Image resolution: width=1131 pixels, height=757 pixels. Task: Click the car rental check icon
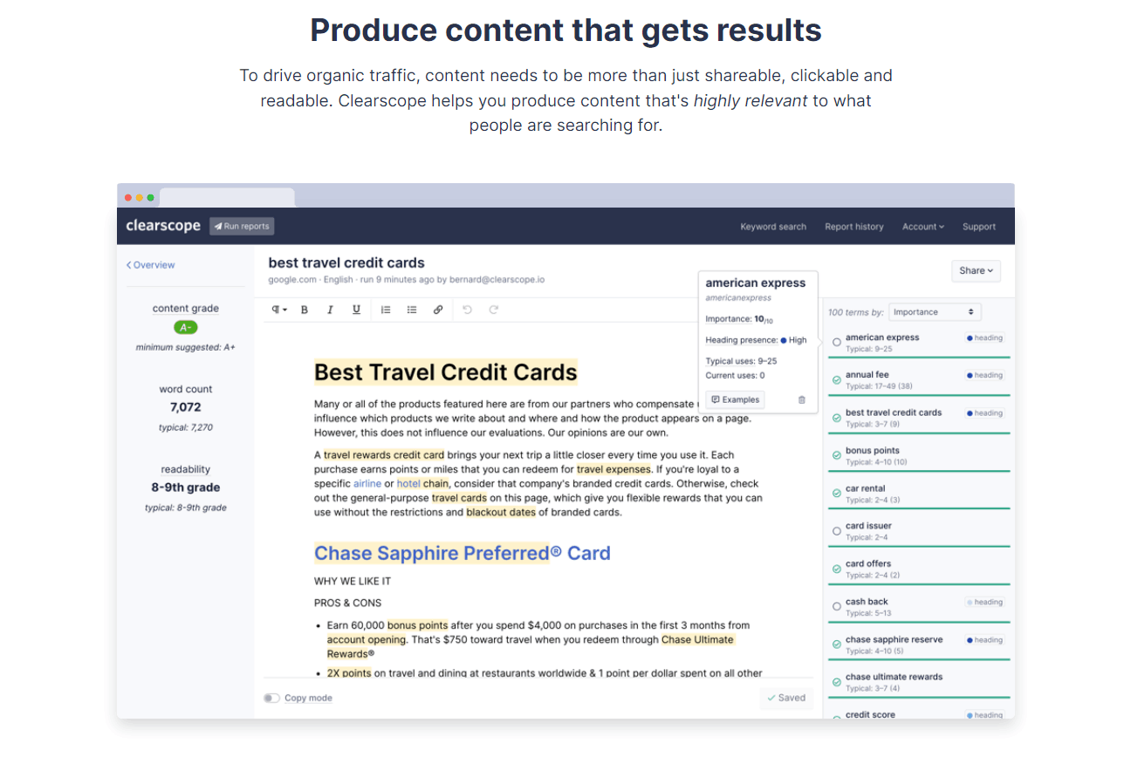pos(837,494)
